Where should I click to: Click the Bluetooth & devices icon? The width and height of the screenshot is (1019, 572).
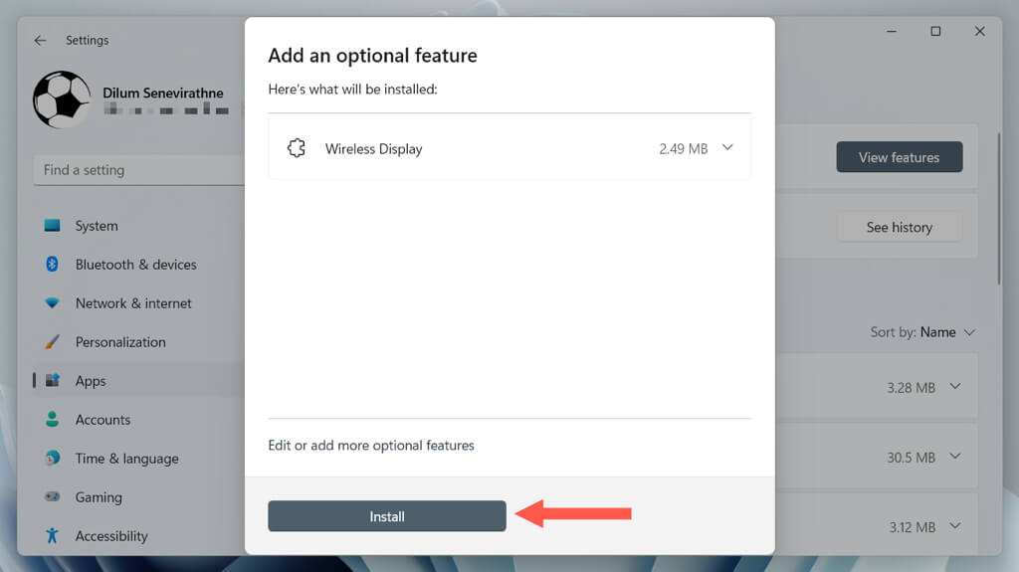tap(53, 265)
